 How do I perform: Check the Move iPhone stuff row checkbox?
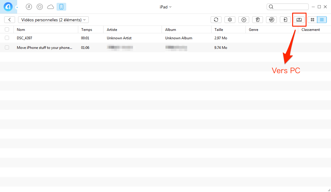click(7, 48)
